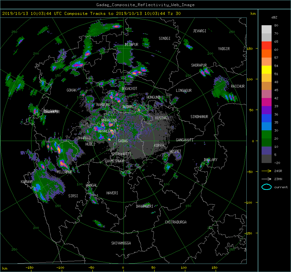Select the purple swatch in the dBZ scale
The image size is (291, 272).
[x=266, y=110]
